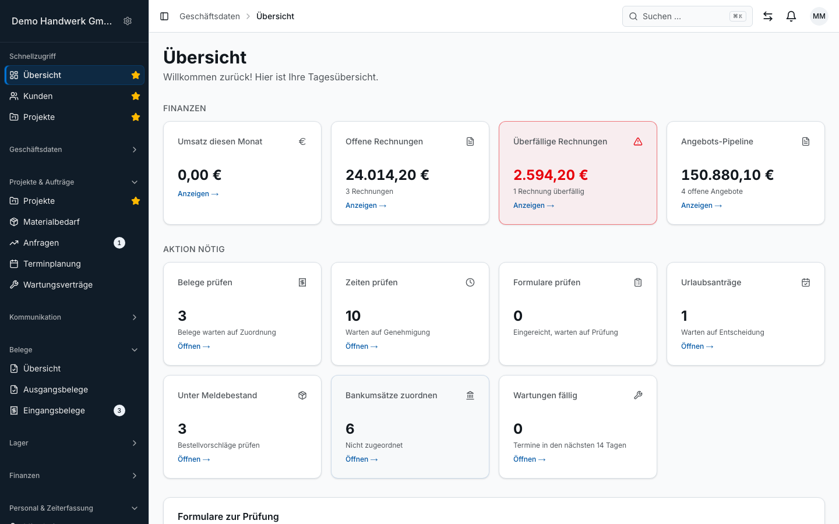
Task: Click Öffnen link on Bankumsätze zuordnen
Action: tap(362, 459)
